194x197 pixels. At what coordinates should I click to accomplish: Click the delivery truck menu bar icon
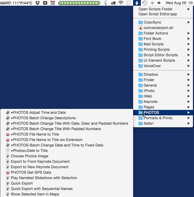click(113, 3)
